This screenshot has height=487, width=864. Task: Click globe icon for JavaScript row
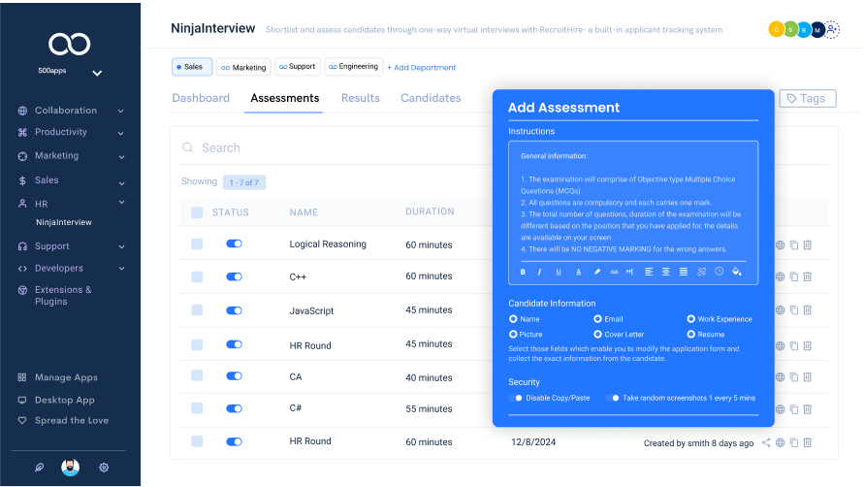tap(781, 310)
